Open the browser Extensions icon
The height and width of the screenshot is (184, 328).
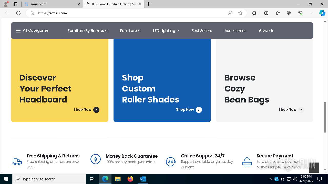(254, 13)
